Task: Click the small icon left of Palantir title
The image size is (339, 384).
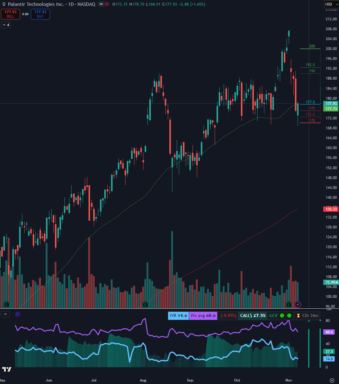Action: pos(4,4)
